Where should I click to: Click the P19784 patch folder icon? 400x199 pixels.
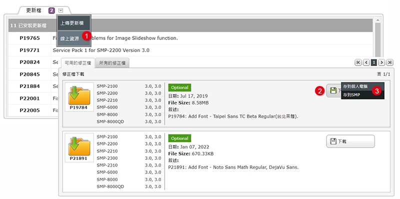point(79,96)
